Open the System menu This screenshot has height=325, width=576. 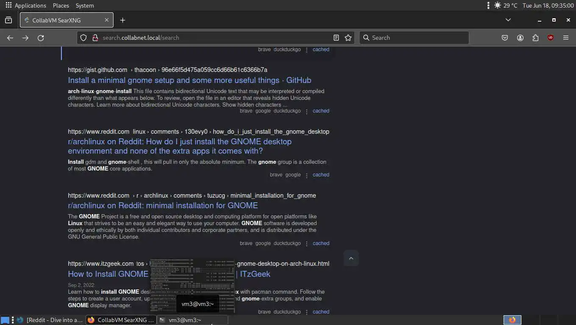(x=85, y=6)
